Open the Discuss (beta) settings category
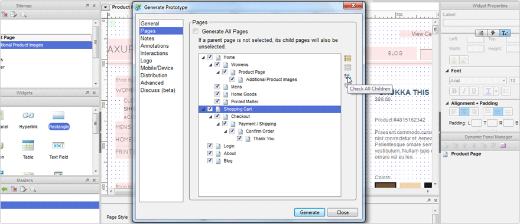This screenshot has height=224, width=520. [x=158, y=90]
